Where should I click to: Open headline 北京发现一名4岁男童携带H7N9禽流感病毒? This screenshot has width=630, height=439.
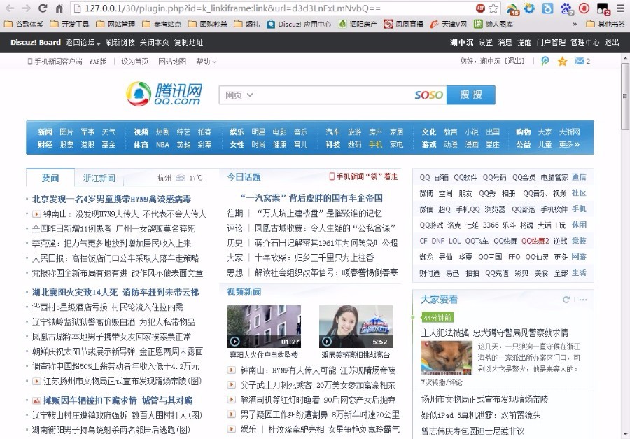tap(111, 199)
